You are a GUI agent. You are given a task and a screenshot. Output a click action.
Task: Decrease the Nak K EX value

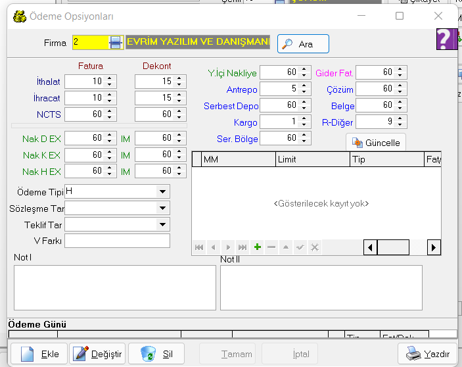point(110,158)
